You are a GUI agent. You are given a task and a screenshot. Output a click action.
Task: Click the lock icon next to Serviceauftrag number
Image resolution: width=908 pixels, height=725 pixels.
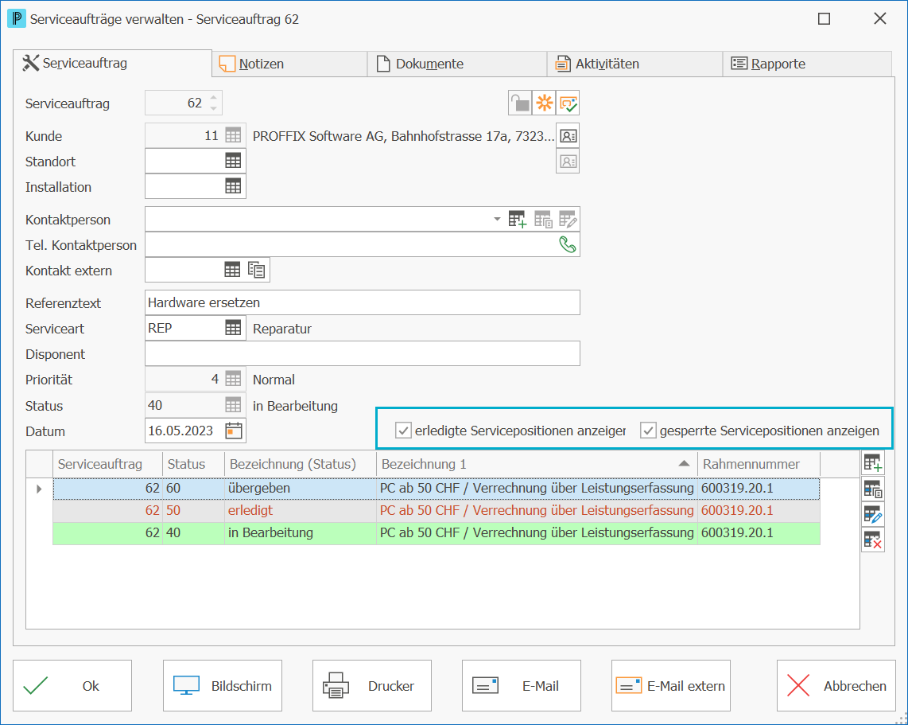coord(520,103)
